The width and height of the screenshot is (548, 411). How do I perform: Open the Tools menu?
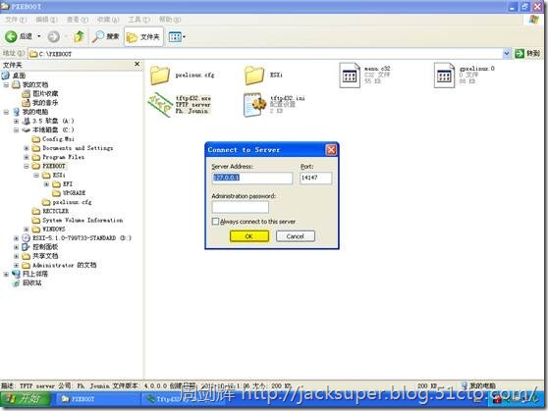point(138,20)
